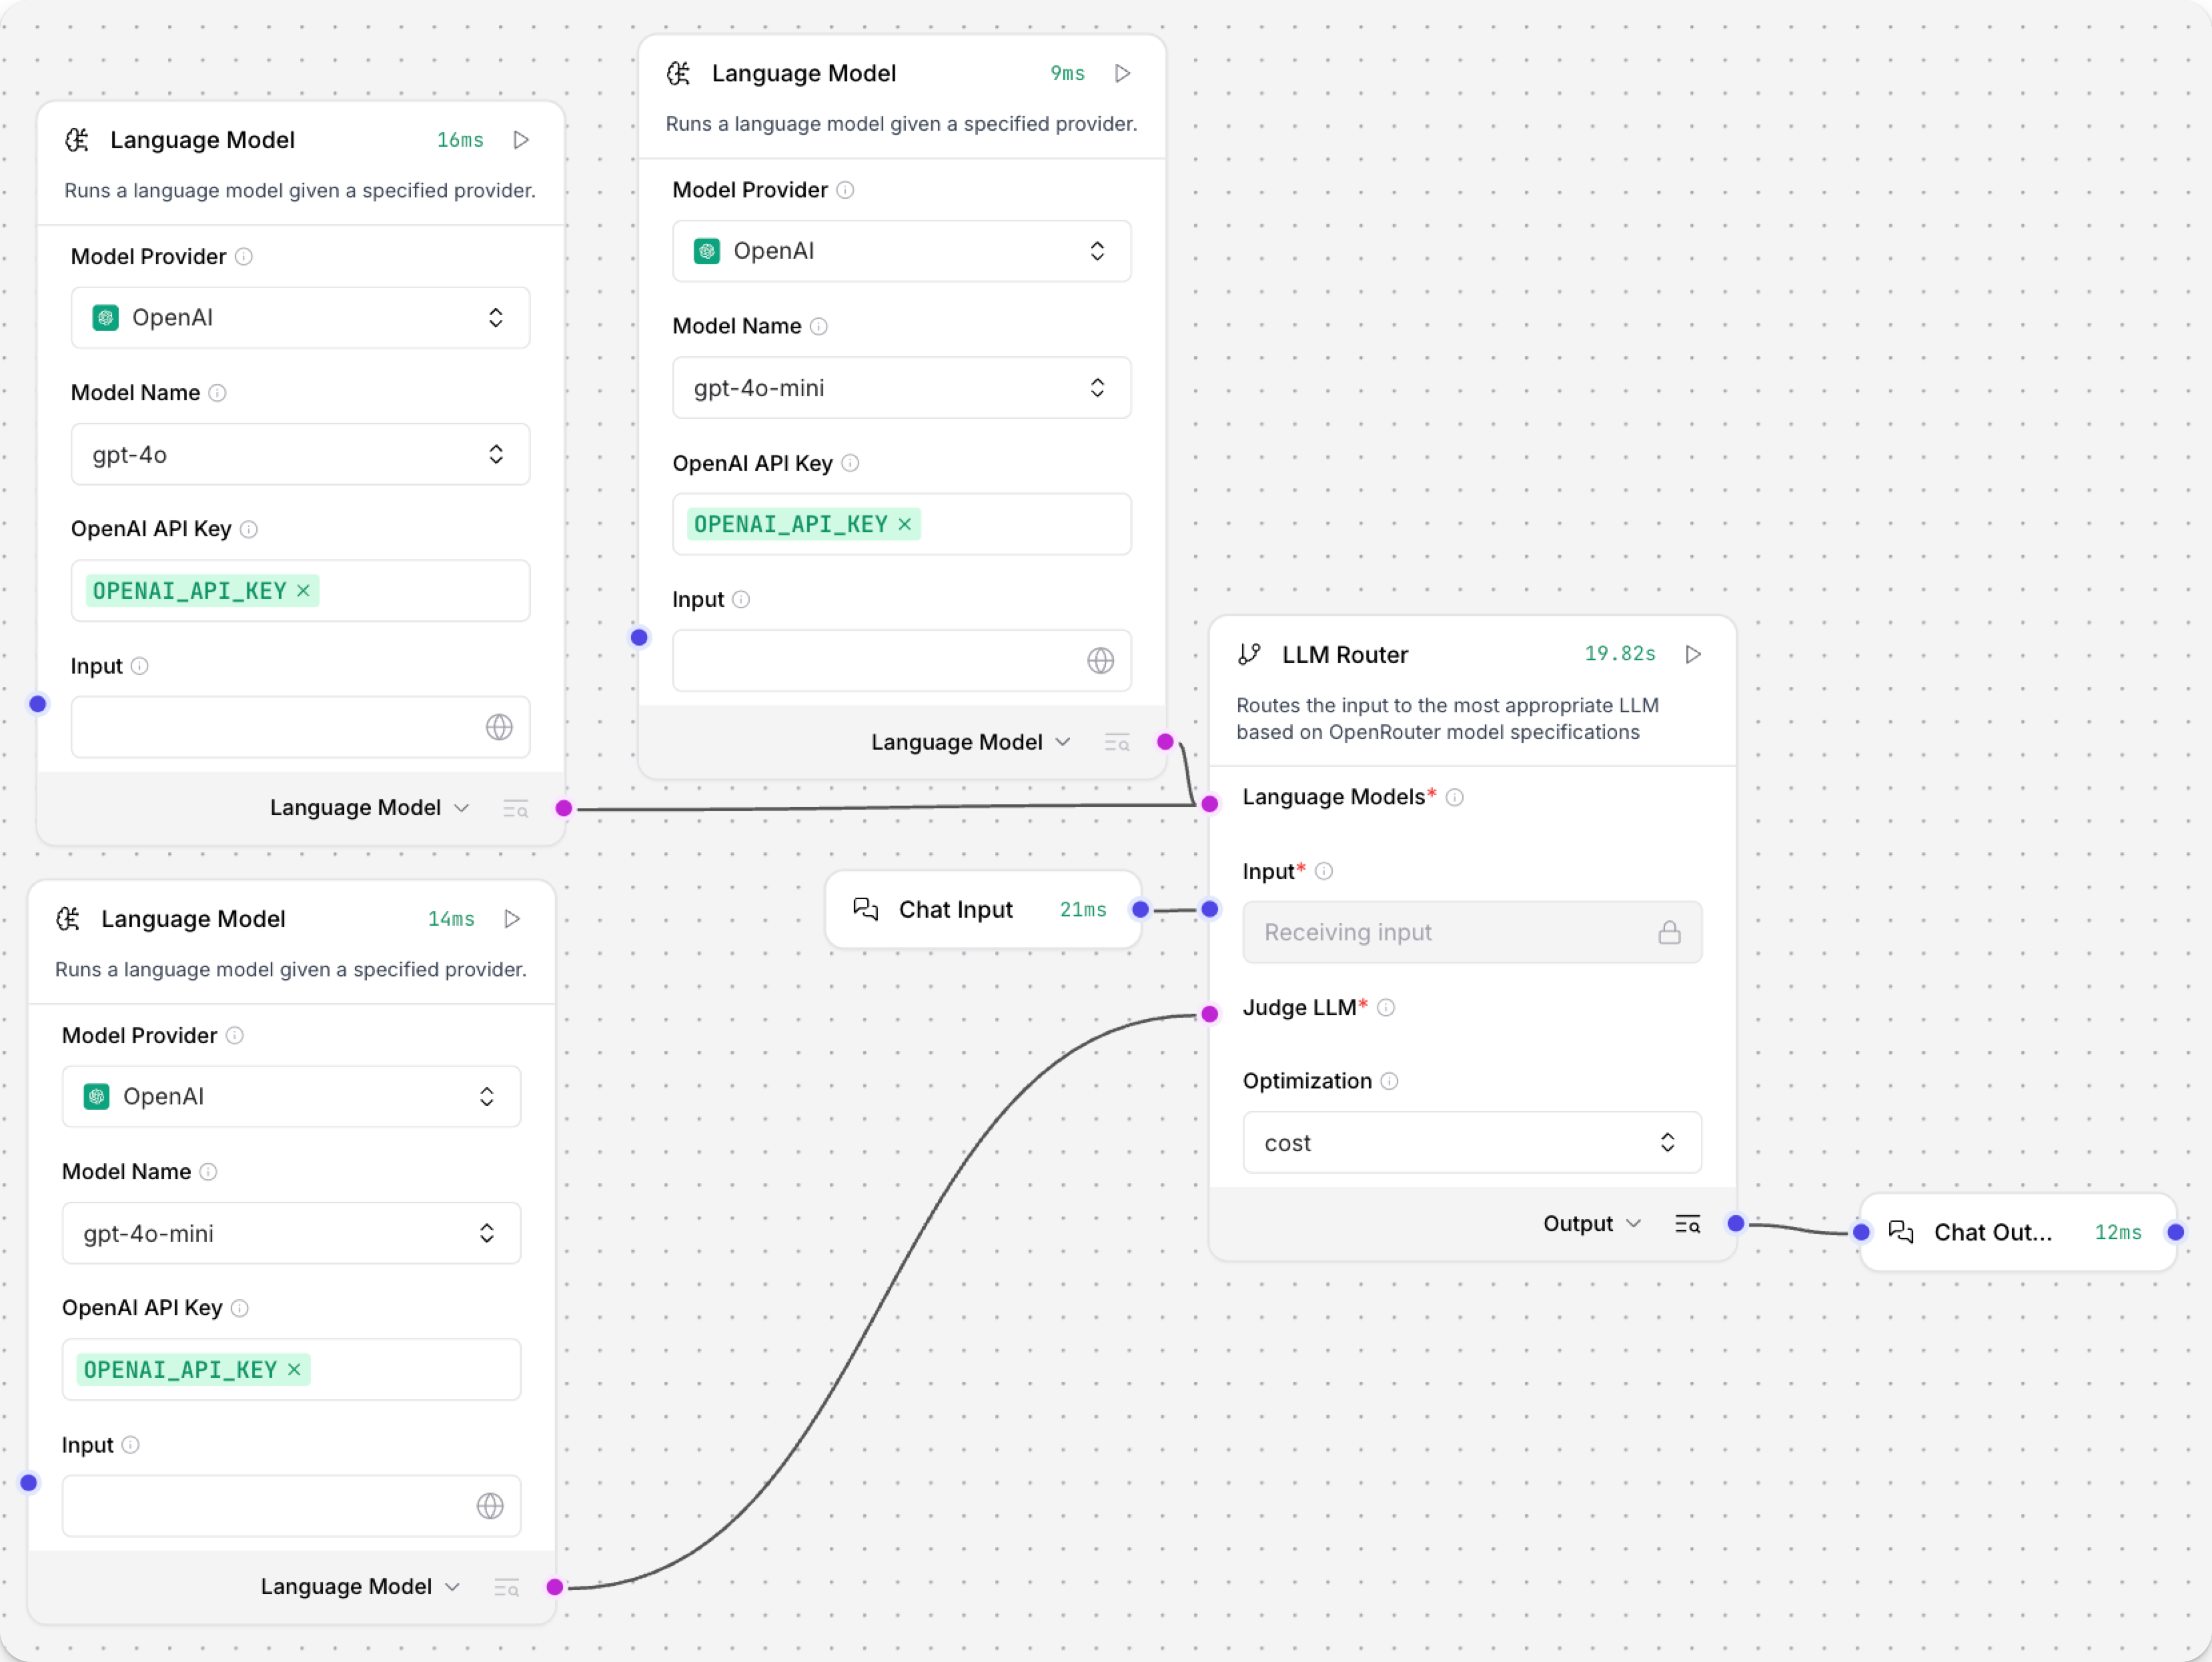The height and width of the screenshot is (1662, 2212).
Task: Click the lock icon in Receiving input field
Action: pyautogui.click(x=1669, y=932)
